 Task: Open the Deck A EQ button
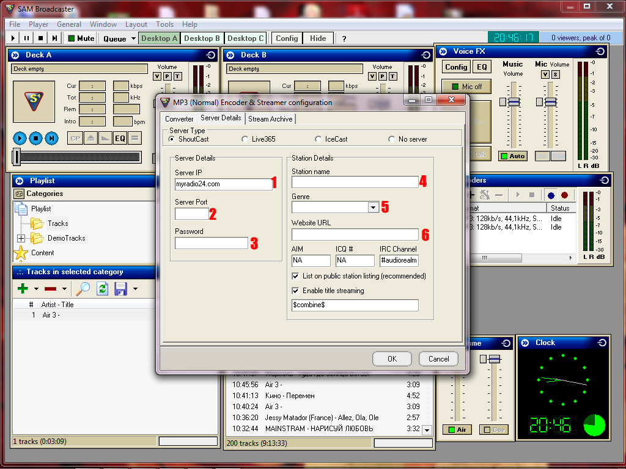120,138
